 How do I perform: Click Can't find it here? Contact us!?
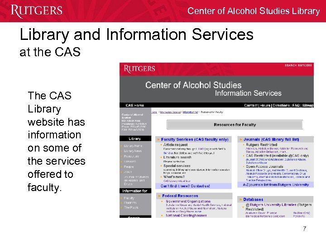[x=185, y=186]
